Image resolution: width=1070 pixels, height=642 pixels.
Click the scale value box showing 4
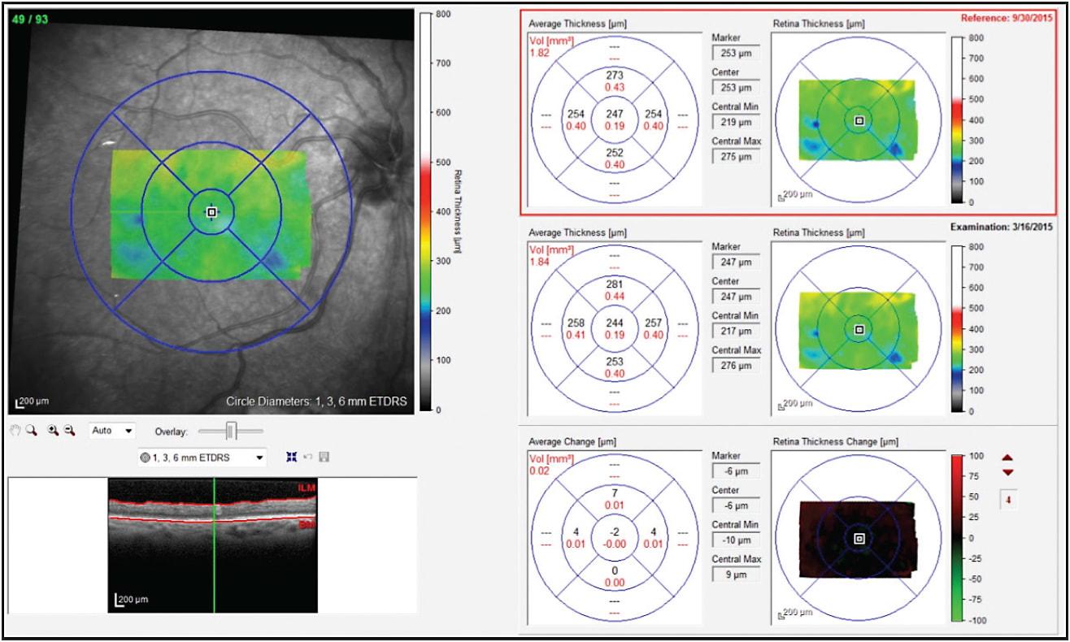point(1009,501)
